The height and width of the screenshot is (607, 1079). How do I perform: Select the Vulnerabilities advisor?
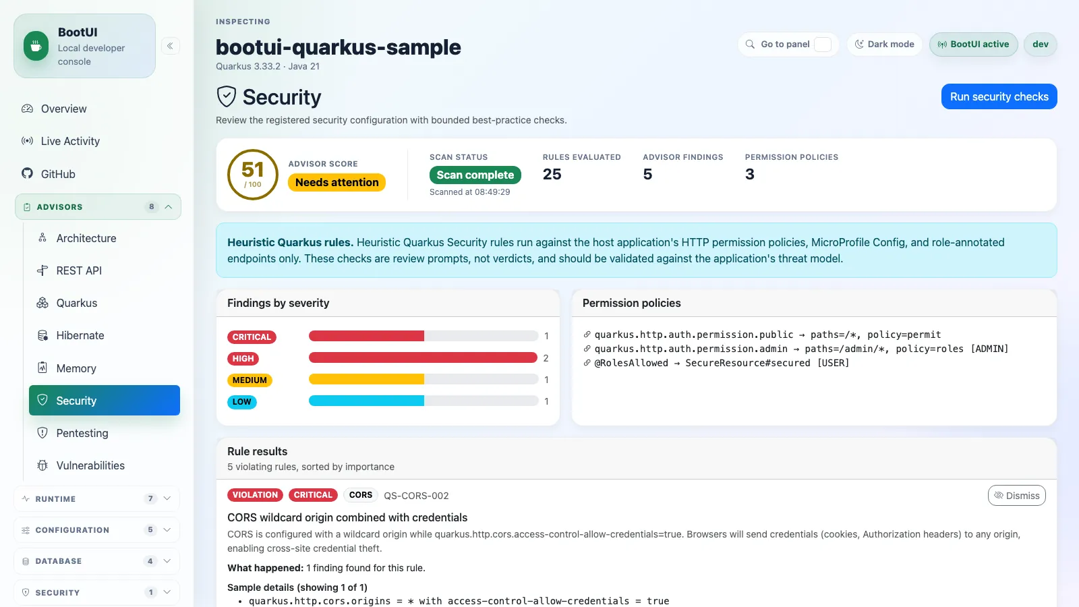105,465
